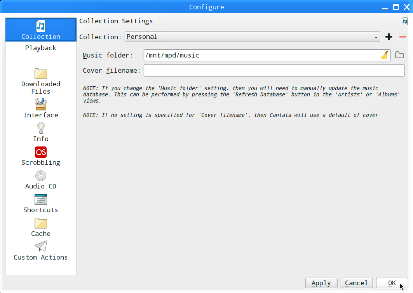The width and height of the screenshot is (413, 293).
Task: Switch to Playback settings
Action: pos(41,48)
